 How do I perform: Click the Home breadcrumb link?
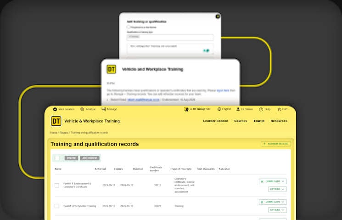pos(54,133)
